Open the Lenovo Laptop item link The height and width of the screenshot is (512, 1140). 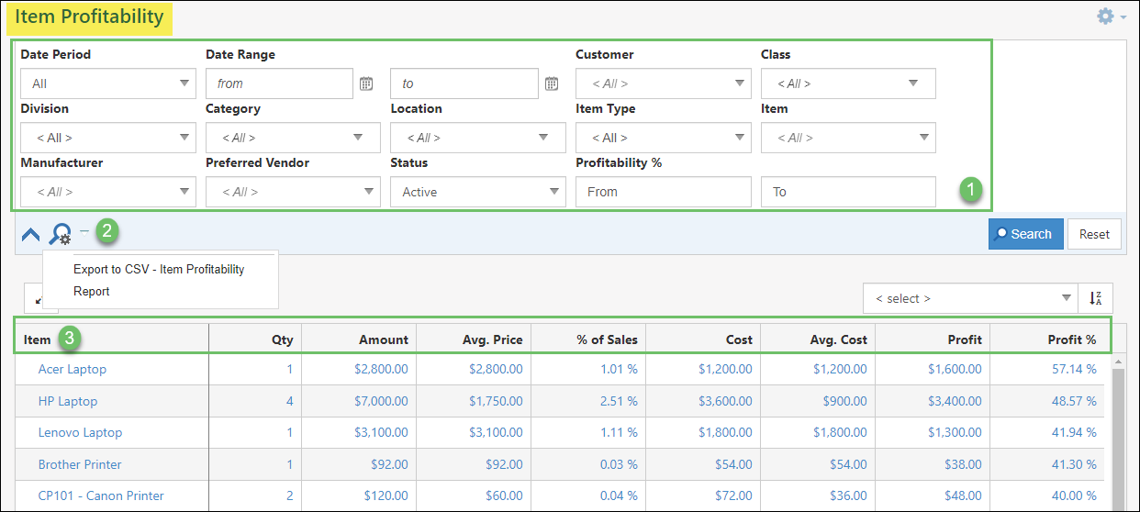point(80,432)
